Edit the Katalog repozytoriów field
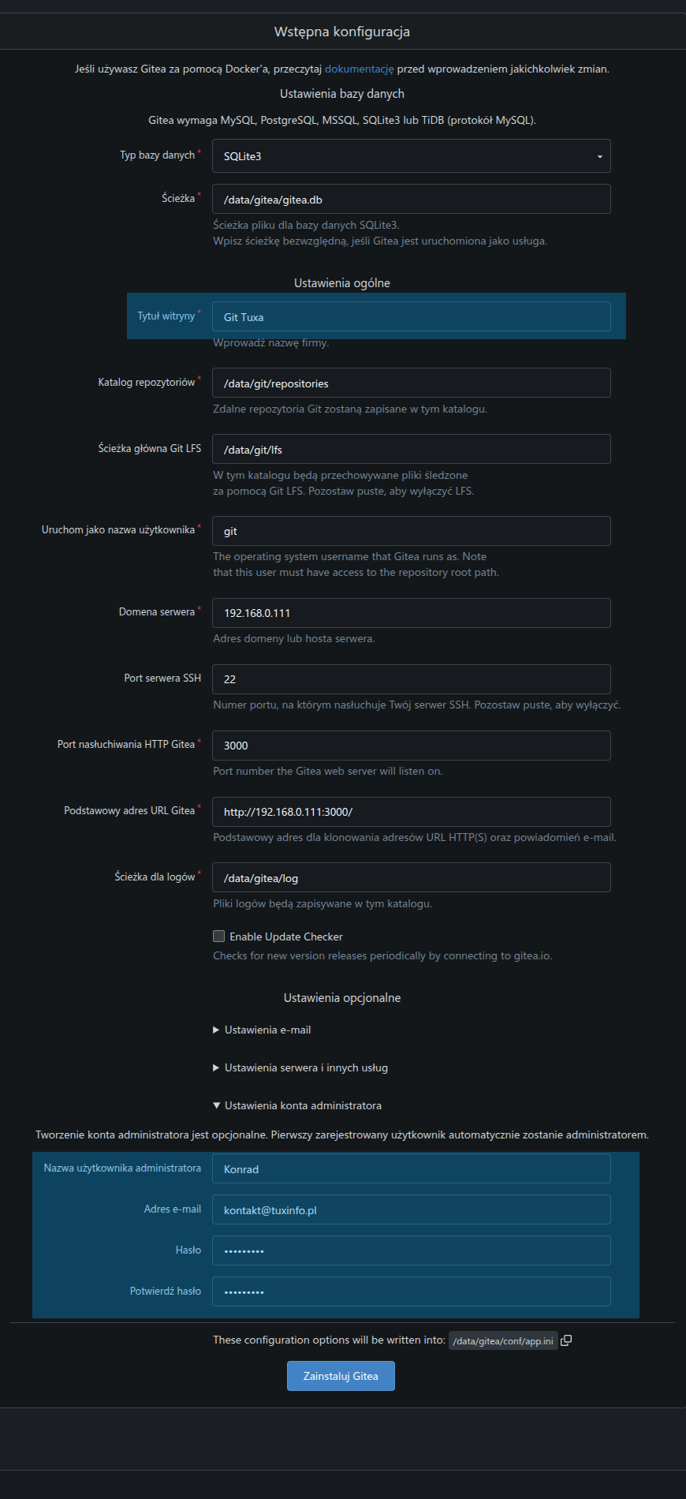This screenshot has width=686, height=1499. (x=412, y=383)
